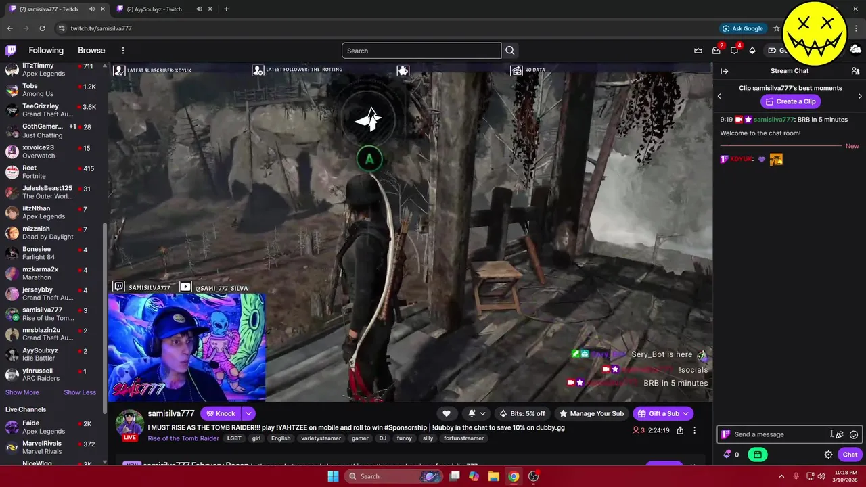Click the celebration icon in chat box
The image size is (866, 487).
(x=839, y=434)
